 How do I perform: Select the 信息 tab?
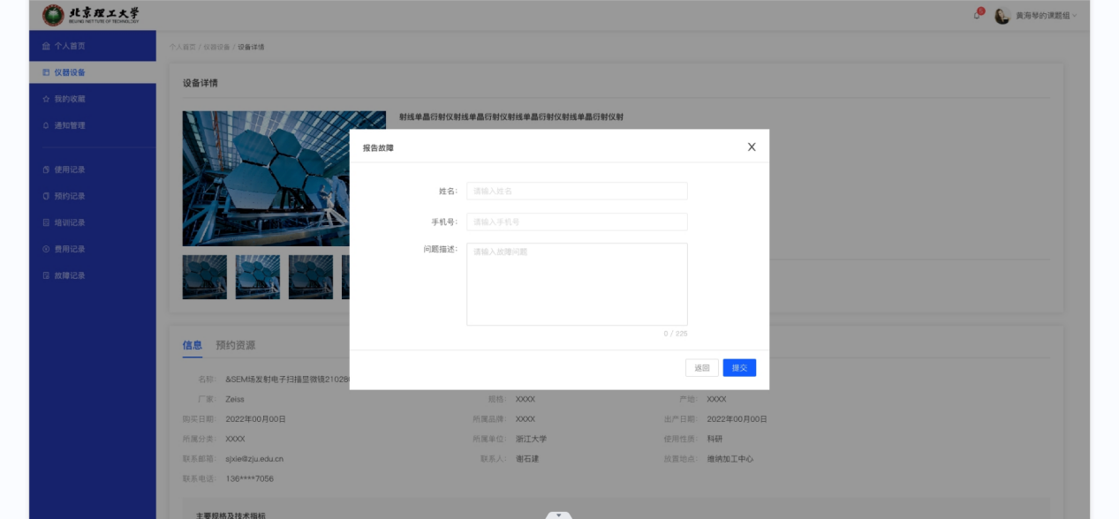193,344
